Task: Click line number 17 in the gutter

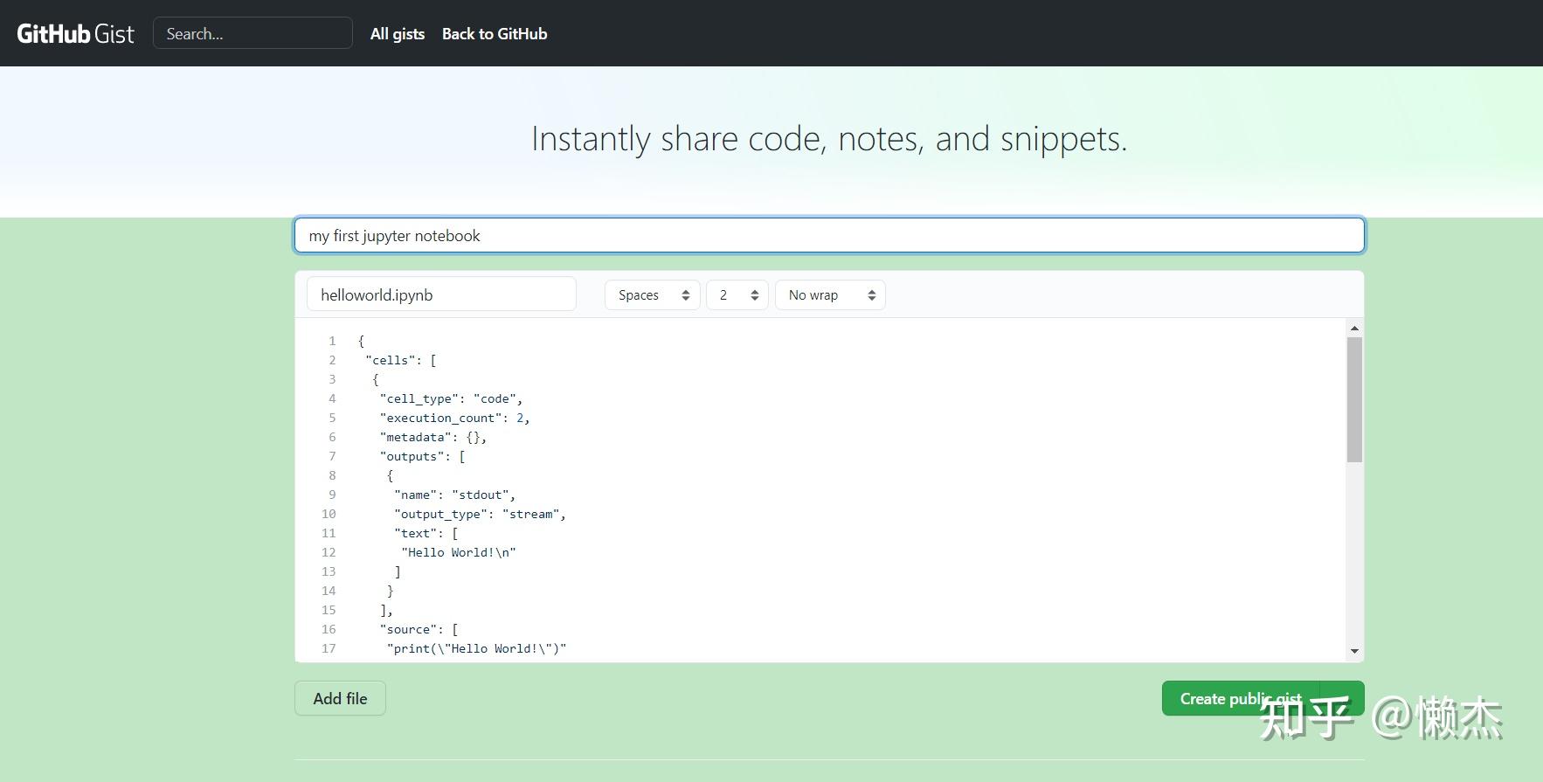Action: pos(329,648)
